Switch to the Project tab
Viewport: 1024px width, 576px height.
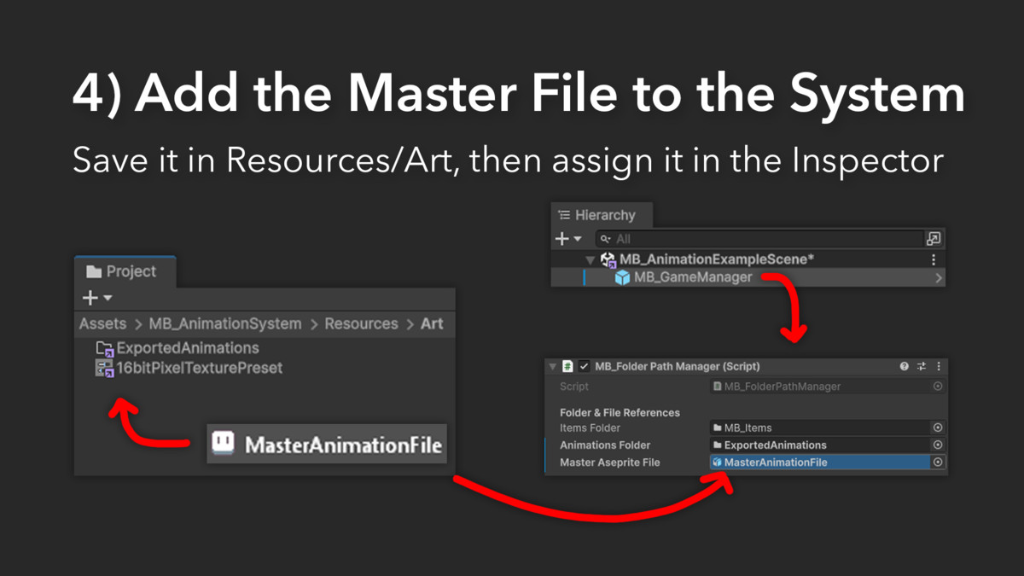pyautogui.click(x=123, y=271)
